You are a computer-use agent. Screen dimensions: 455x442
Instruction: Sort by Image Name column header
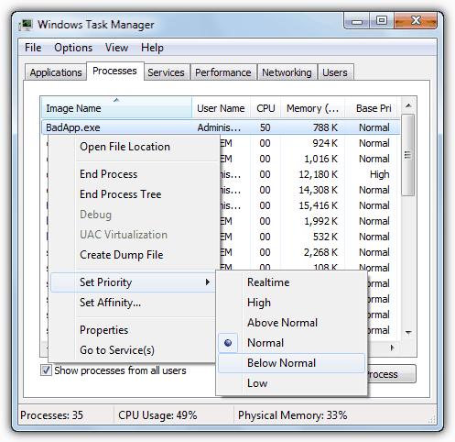click(116, 108)
